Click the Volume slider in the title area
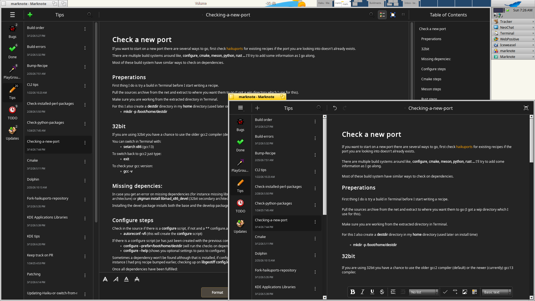This screenshot has width=535, height=301. [x=201, y=3]
